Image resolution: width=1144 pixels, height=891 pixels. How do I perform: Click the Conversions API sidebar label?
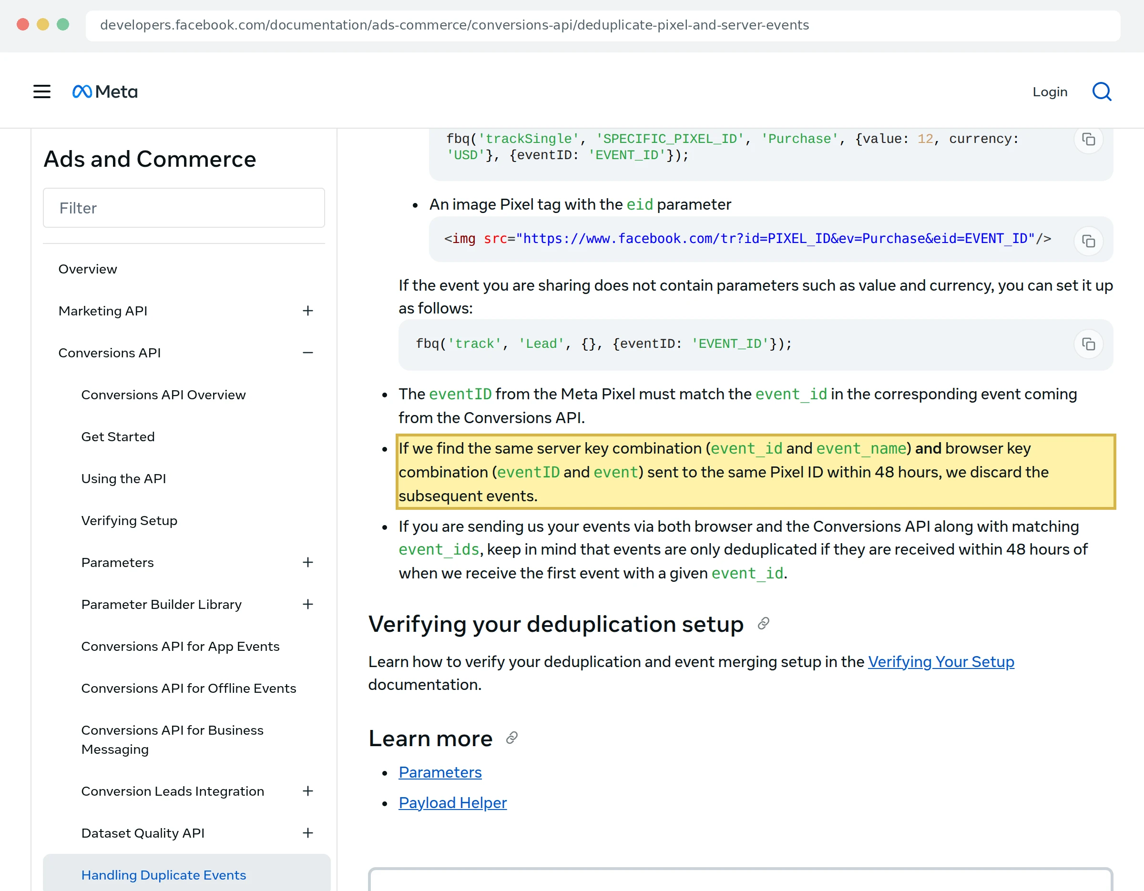pos(110,353)
